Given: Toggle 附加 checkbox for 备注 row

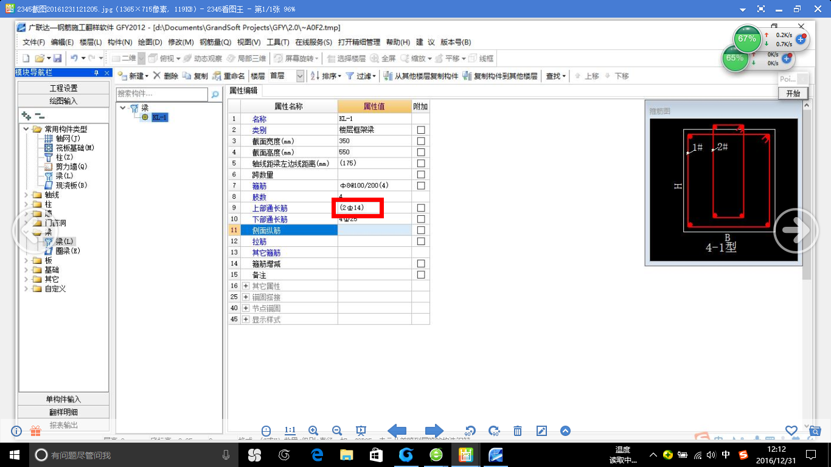Looking at the screenshot, I should click(421, 275).
